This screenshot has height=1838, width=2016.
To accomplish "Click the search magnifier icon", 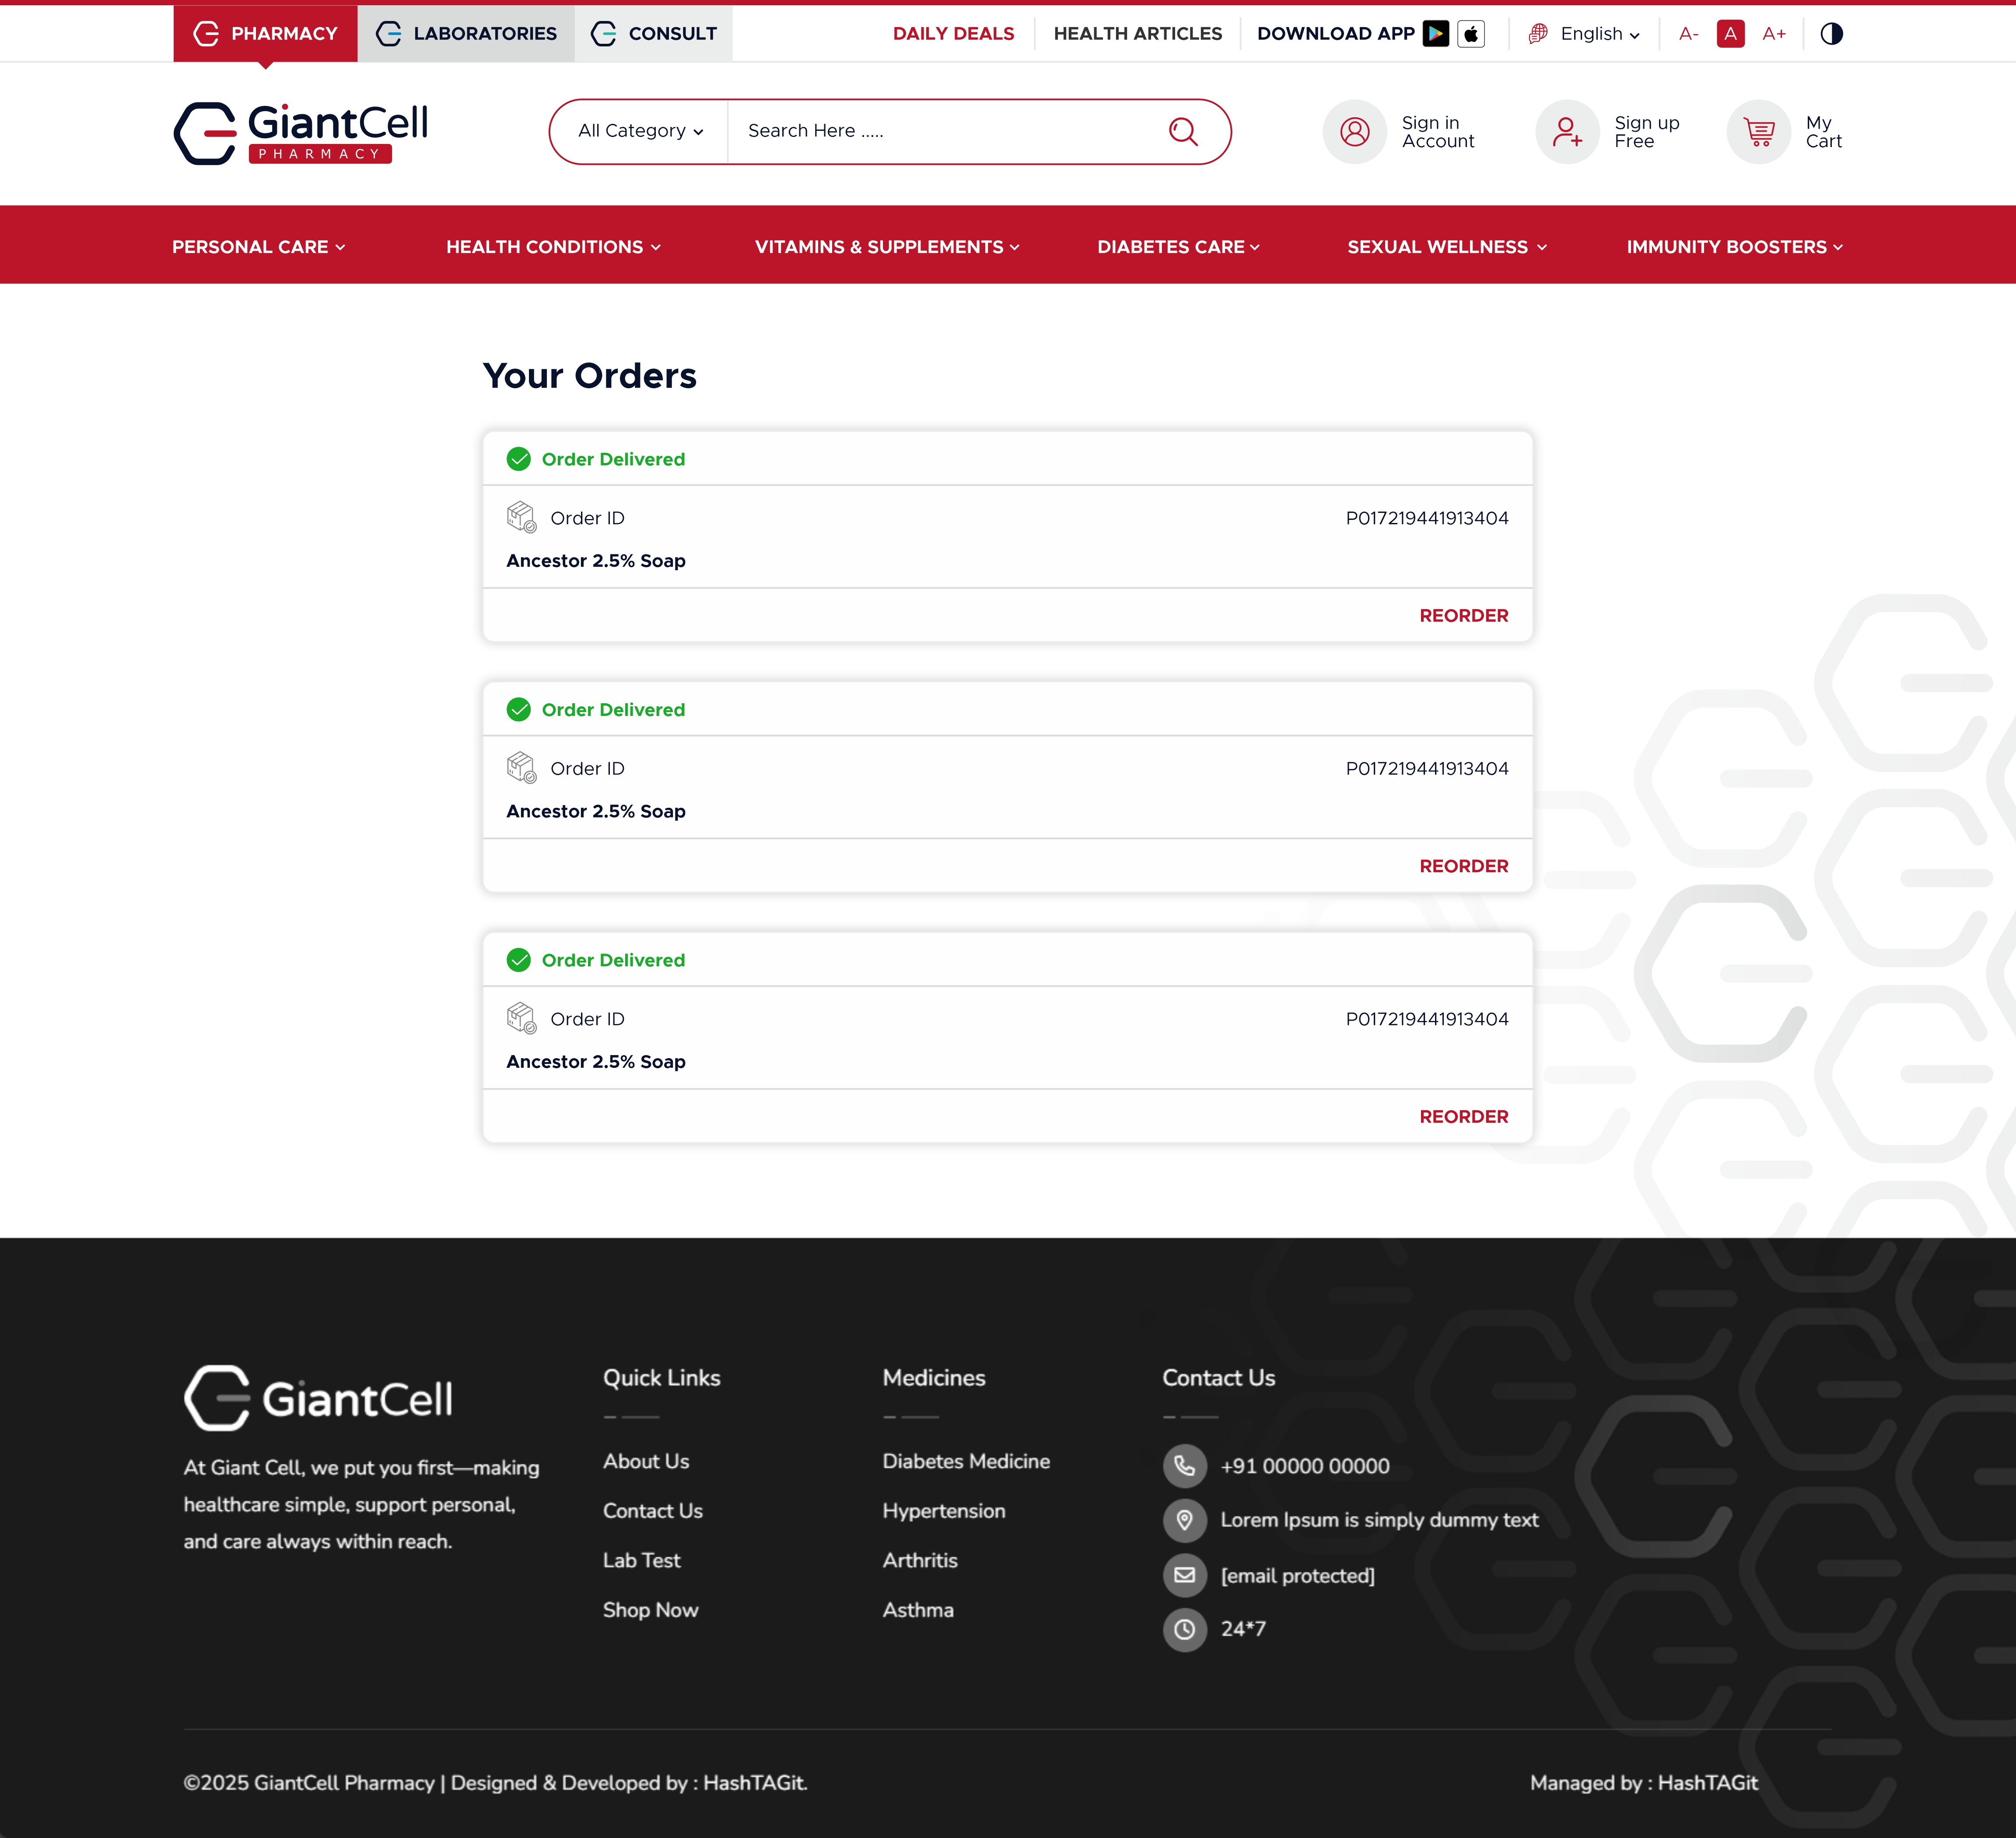I will point(1183,131).
